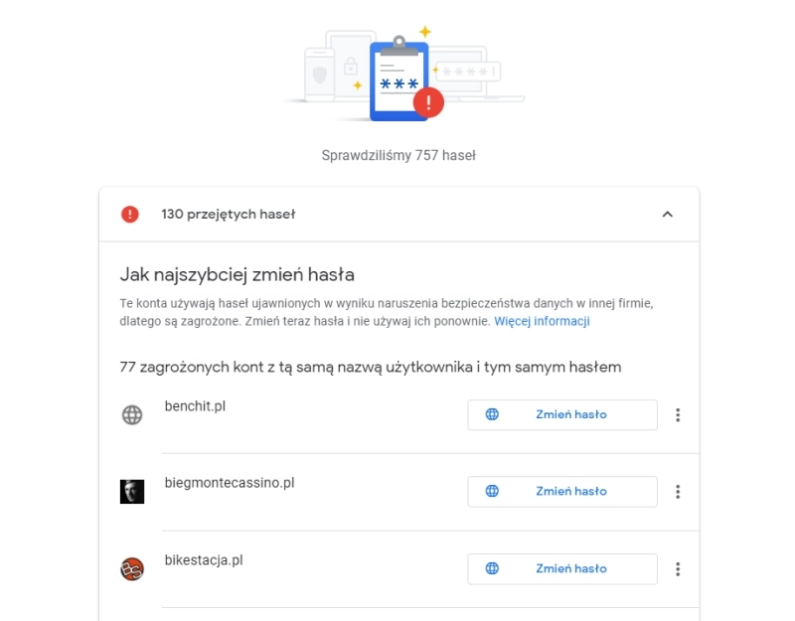Screen dimensions: 795x621
Task: Click the password checkup clipboard illustration
Action: pos(401,79)
